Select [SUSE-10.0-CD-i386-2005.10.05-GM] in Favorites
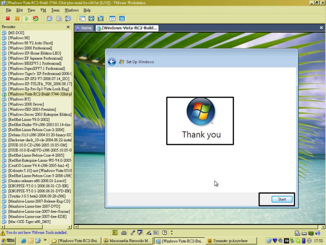Image resolution: width=326 pixels, height=245 pixels. 37,145
